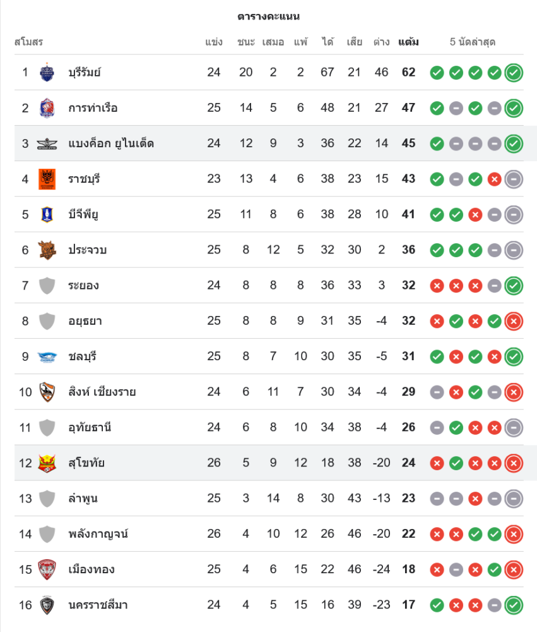The height and width of the screenshot is (632, 537).
Task: Open the สิงห์ เชียงราย team link
Action: 102,392
